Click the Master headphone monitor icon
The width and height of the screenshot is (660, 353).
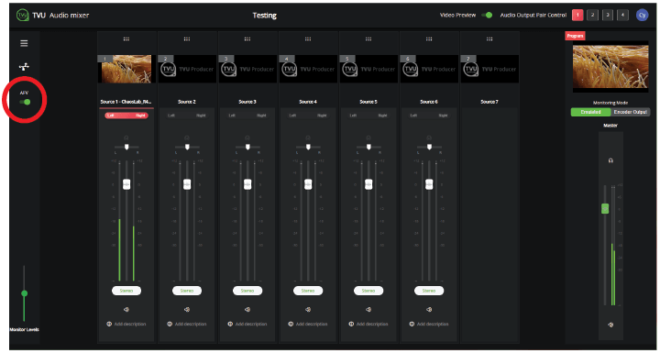tap(610, 161)
